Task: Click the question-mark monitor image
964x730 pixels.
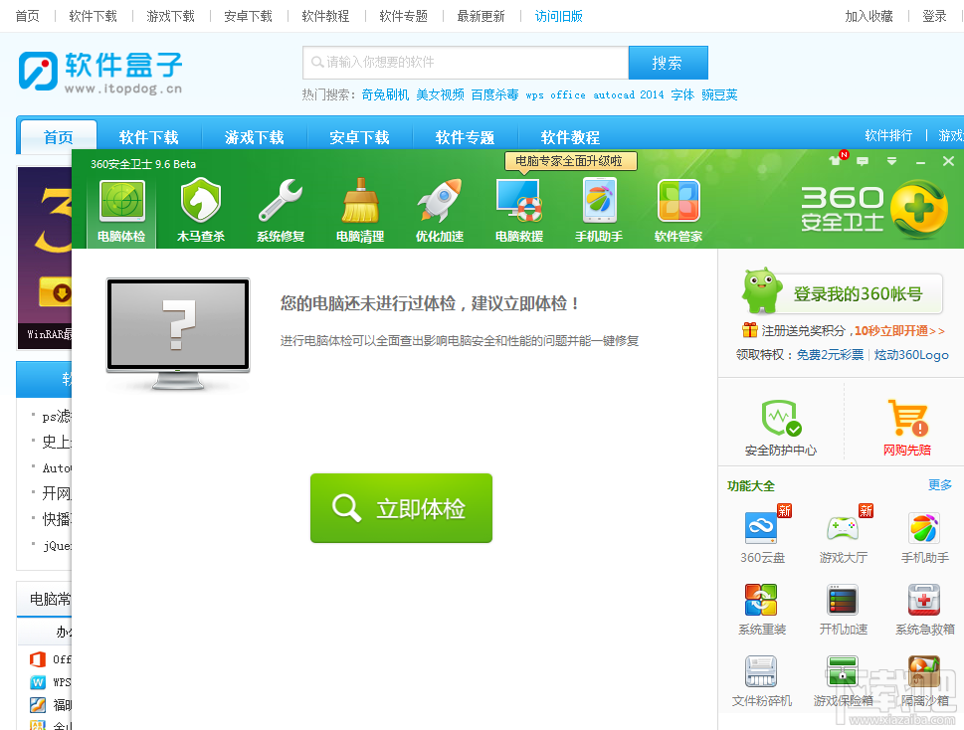Action: (178, 333)
